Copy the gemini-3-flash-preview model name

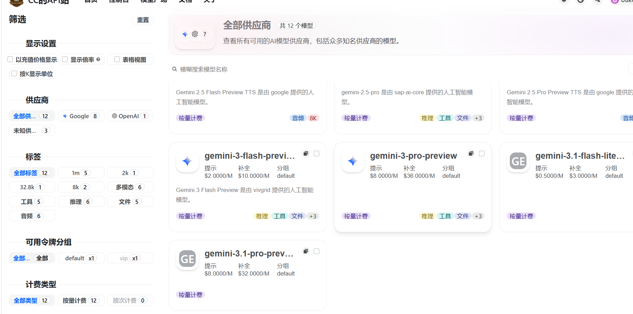306,154
